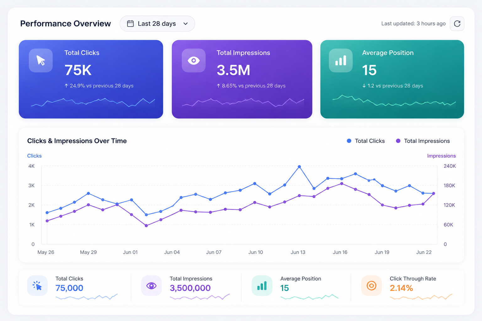Screen dimensions: 482x321
Task: Click the orange Click Through Rate sparkline
Action: (x=421, y=297)
